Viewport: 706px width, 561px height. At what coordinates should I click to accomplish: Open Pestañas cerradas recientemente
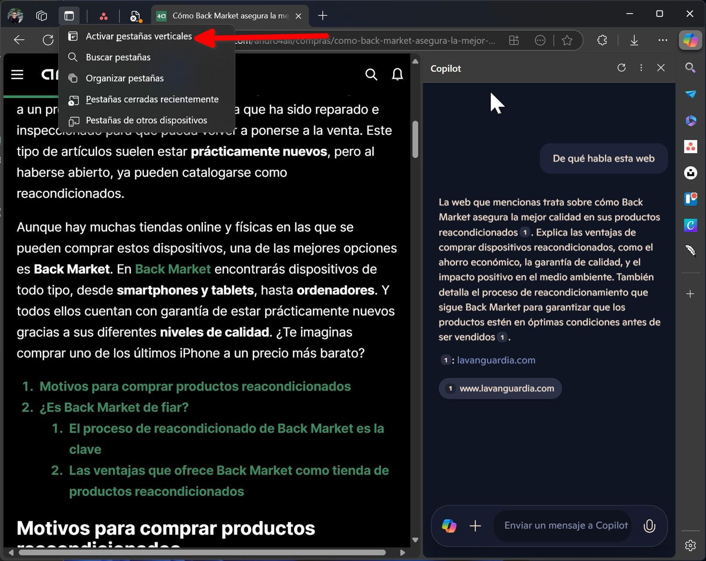pos(146,99)
